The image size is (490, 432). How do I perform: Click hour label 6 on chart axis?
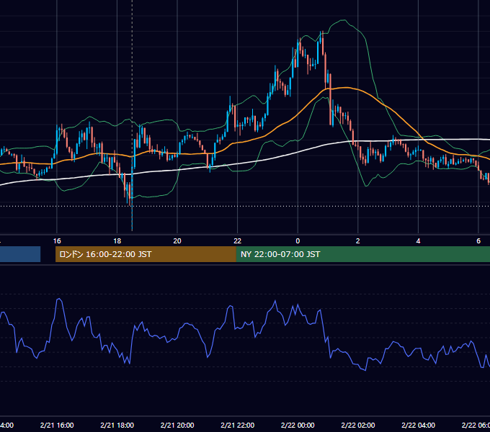(478, 241)
